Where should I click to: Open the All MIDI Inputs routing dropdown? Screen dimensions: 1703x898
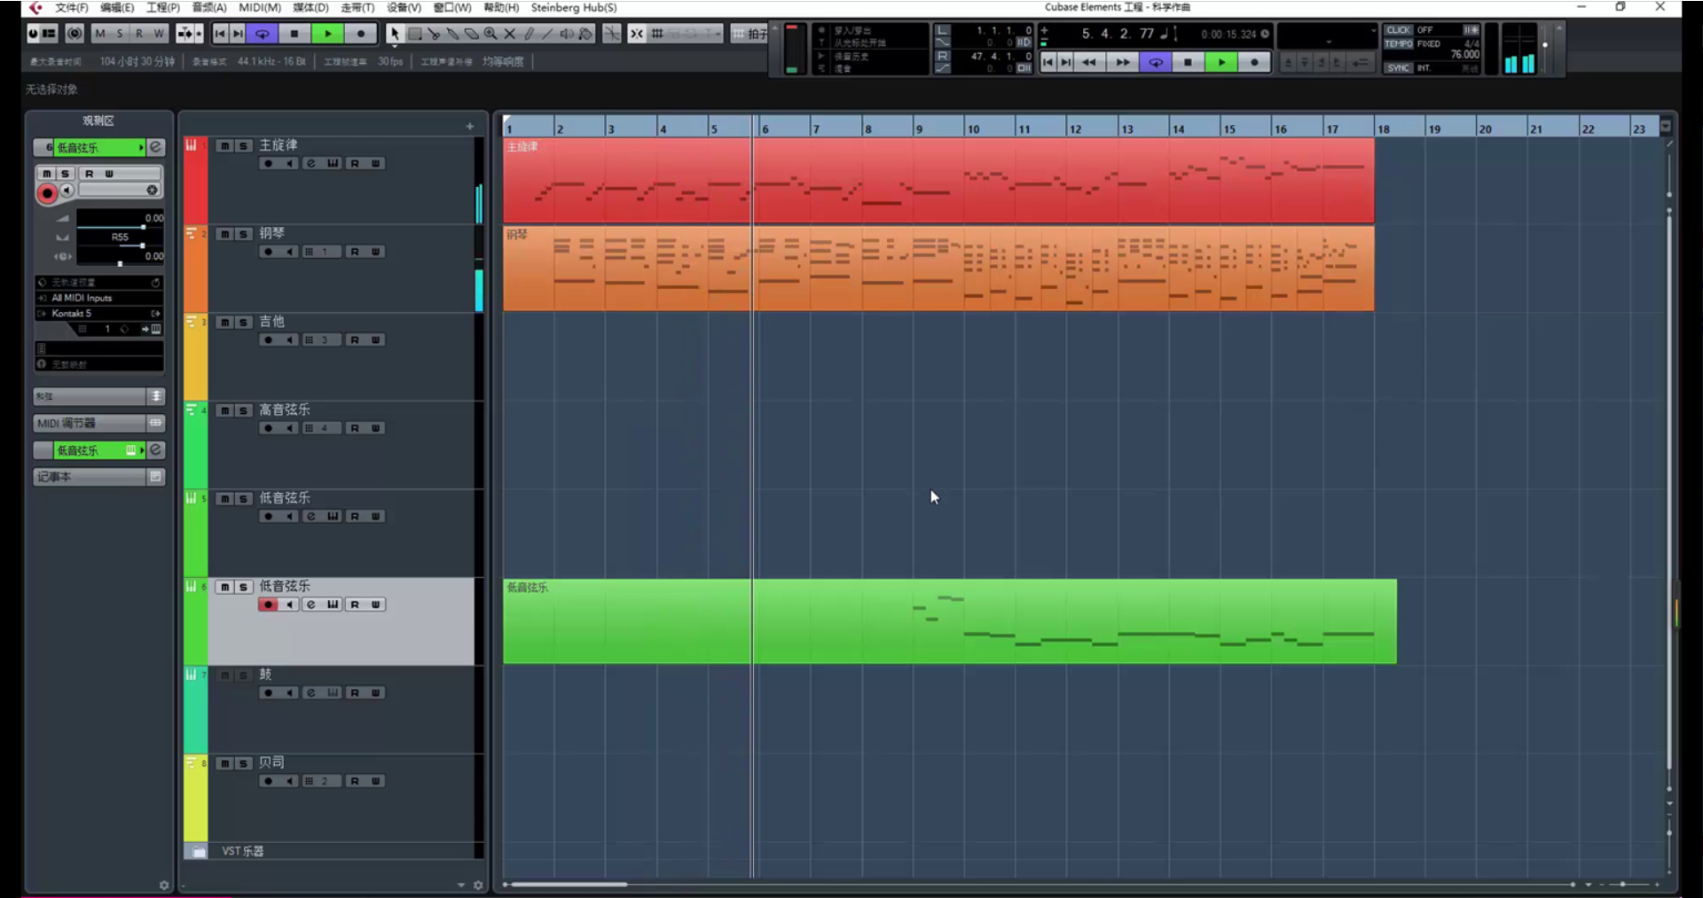click(x=99, y=298)
